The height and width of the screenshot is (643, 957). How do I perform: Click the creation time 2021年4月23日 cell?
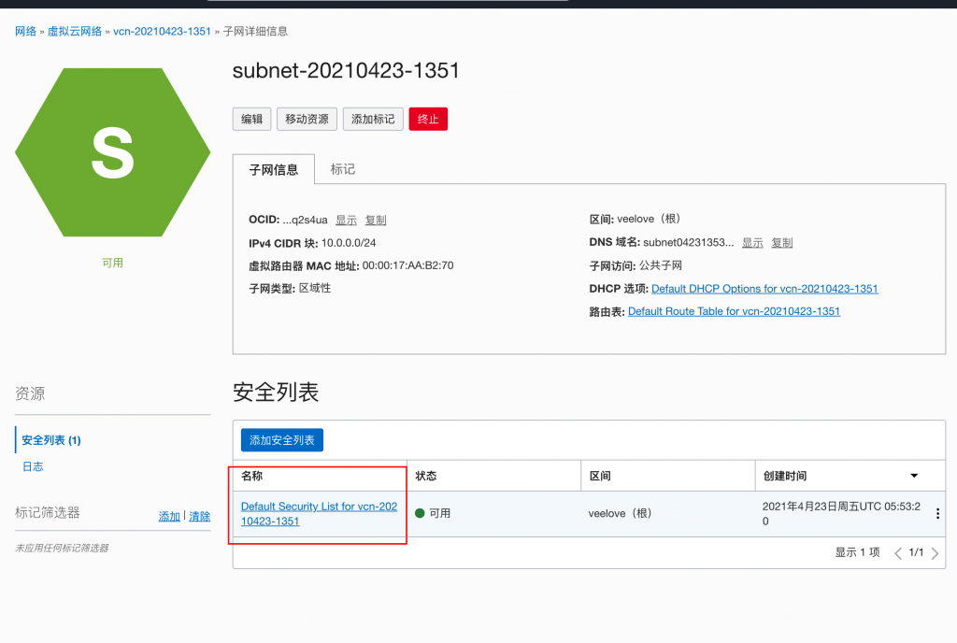coord(841,514)
